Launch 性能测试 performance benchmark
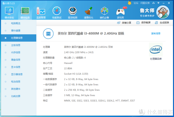The height and width of the screenshot is (117, 174). click(x=57, y=13)
